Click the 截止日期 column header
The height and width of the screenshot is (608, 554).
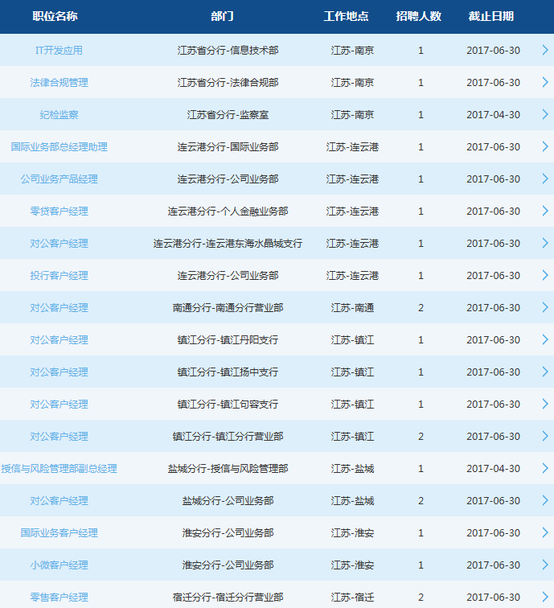click(490, 16)
